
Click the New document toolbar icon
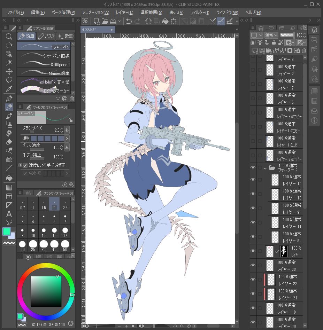pos(97,21)
